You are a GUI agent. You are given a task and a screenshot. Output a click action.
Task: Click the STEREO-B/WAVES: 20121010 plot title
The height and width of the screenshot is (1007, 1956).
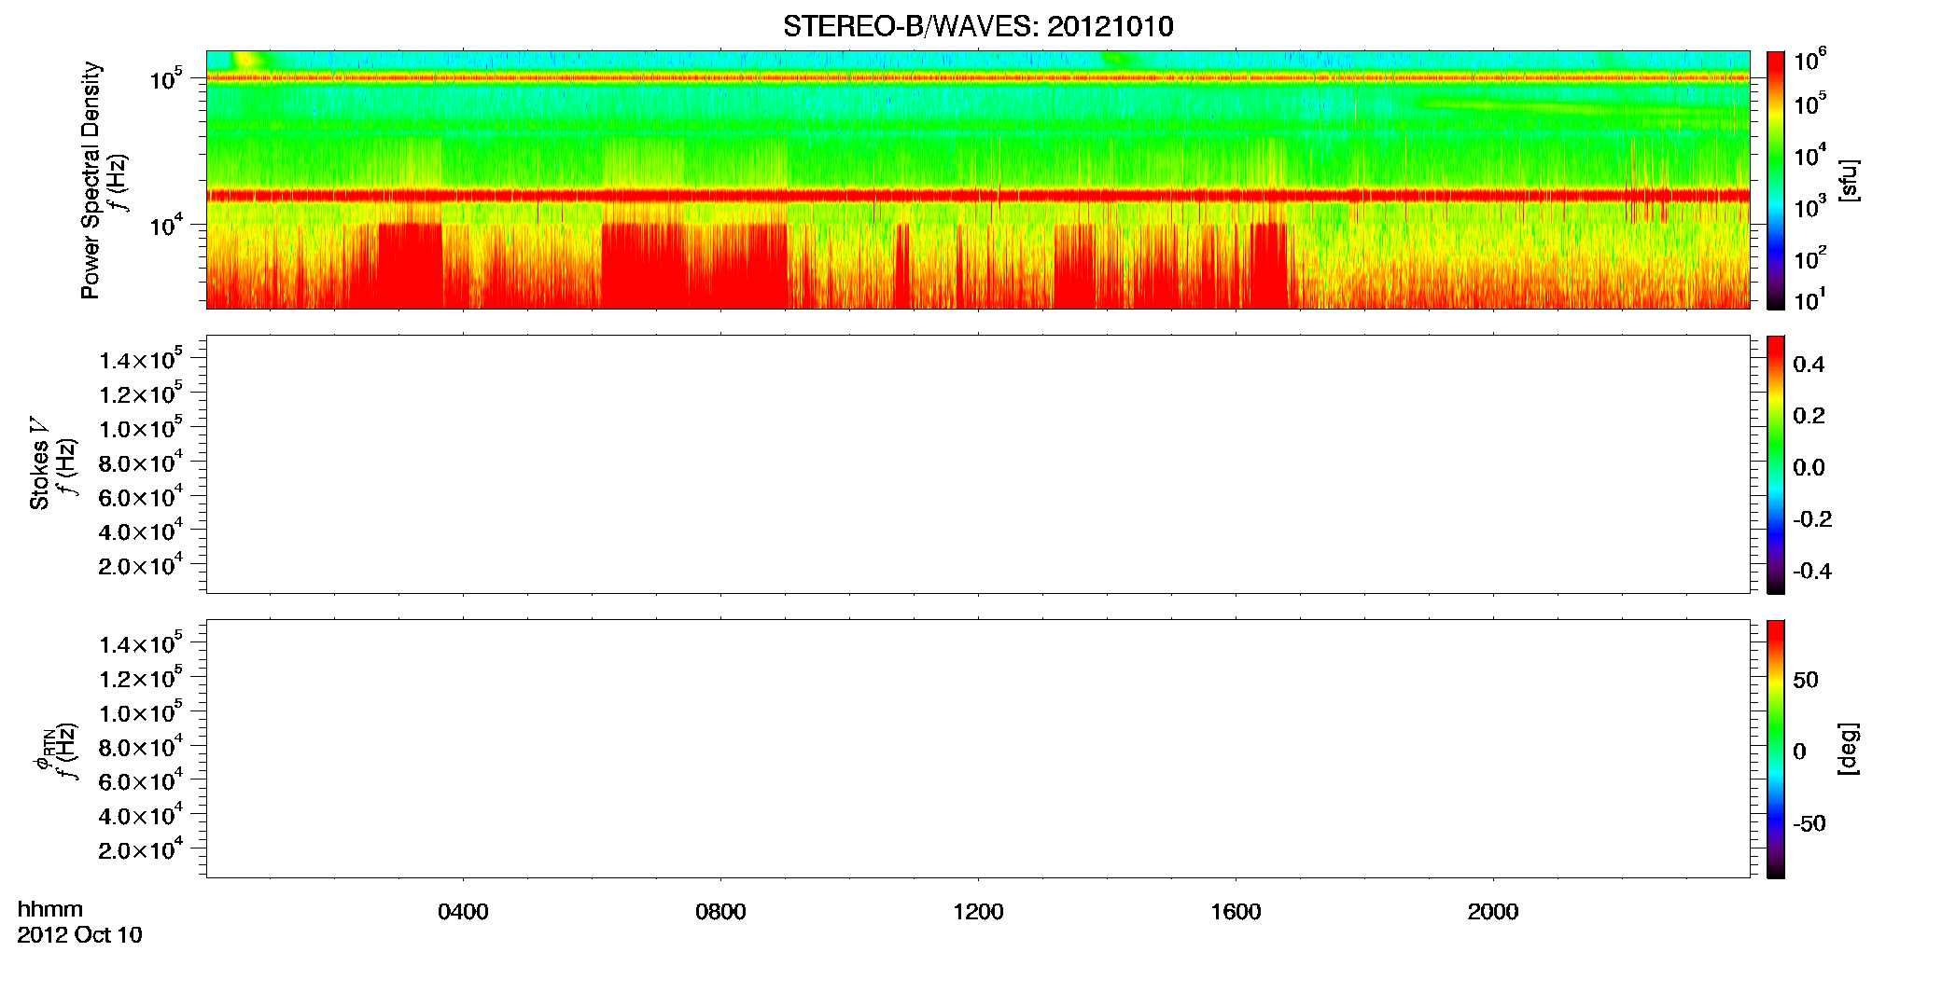[x=978, y=26]
